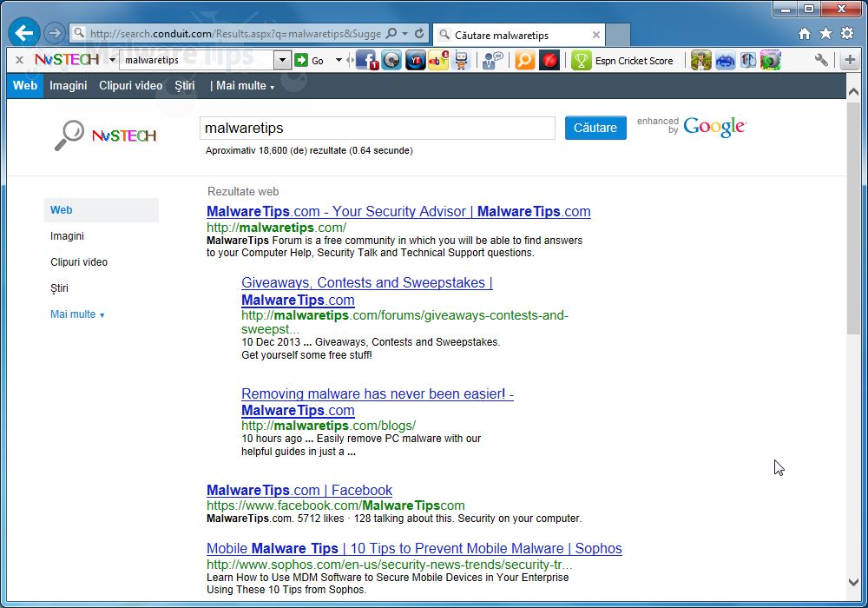Select the Web tab in top navigation
The width and height of the screenshot is (868, 608).
pos(25,85)
